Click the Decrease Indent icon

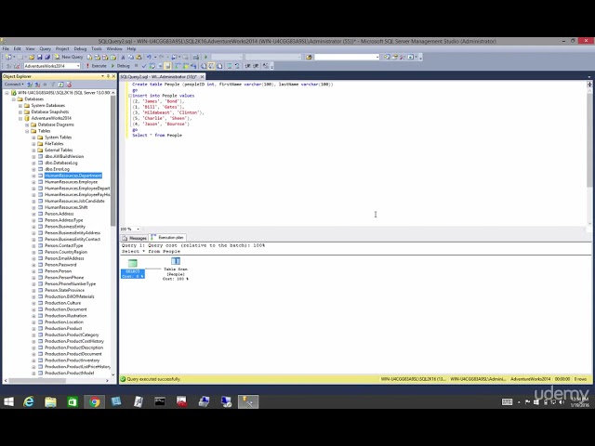point(247,66)
